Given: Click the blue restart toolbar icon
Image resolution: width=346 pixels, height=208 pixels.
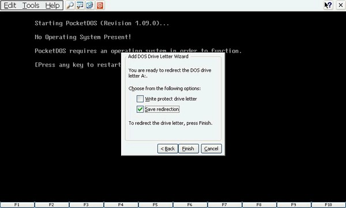Looking at the screenshot, I should point(90,5).
